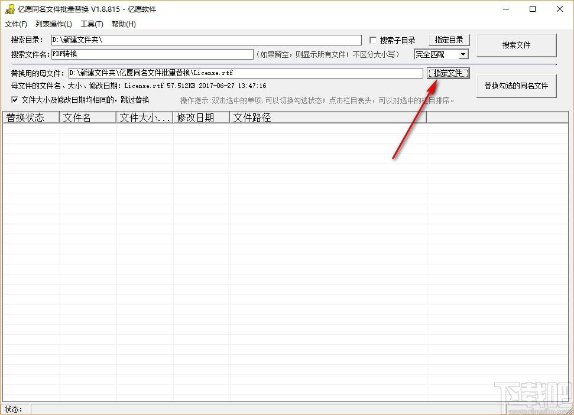Click the app icon in title bar
Image resolution: width=574 pixels, height=415 pixels.
(10, 9)
